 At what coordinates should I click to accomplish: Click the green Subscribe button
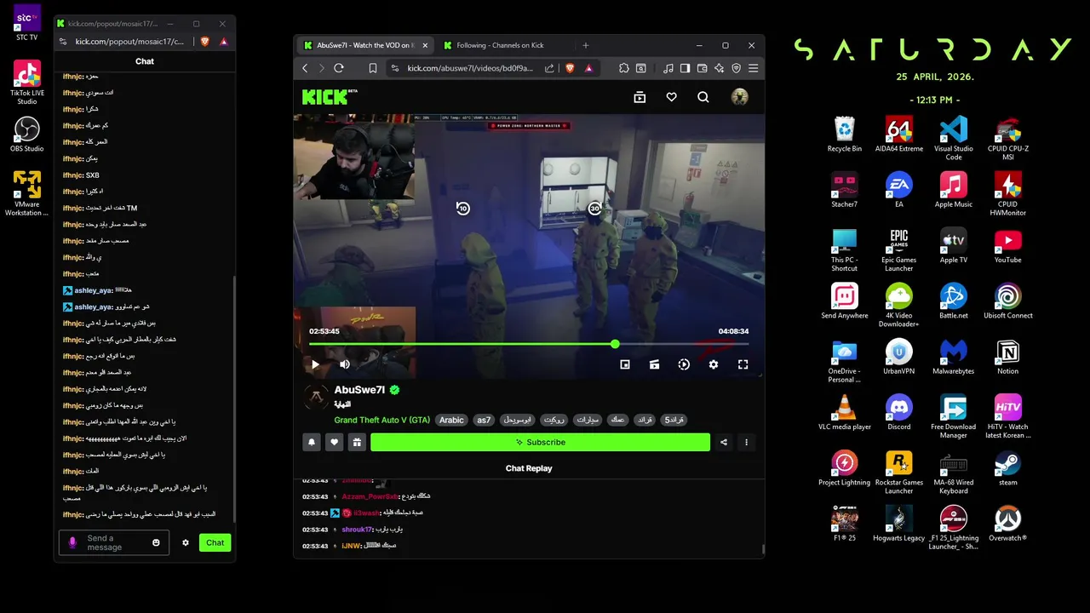pyautogui.click(x=540, y=442)
